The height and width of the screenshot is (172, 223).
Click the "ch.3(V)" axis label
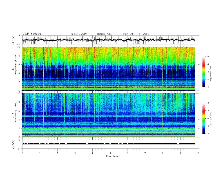click(x=14, y=144)
